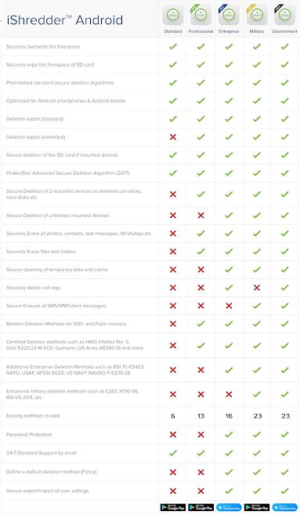Click Standard checkmark for Securely overwrite freespace
Viewport: 300px width, 515px height.
pyautogui.click(x=173, y=46)
